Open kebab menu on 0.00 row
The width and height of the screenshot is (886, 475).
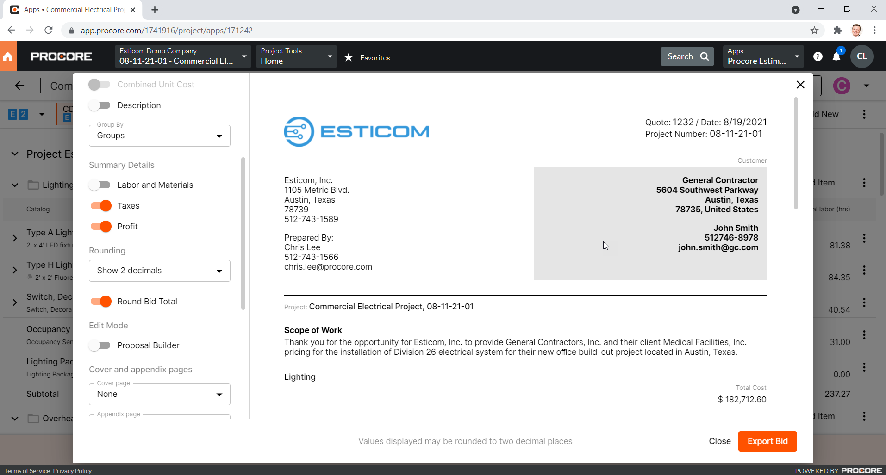click(x=864, y=367)
